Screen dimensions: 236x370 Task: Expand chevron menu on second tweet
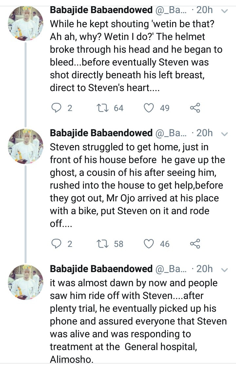coord(224,134)
